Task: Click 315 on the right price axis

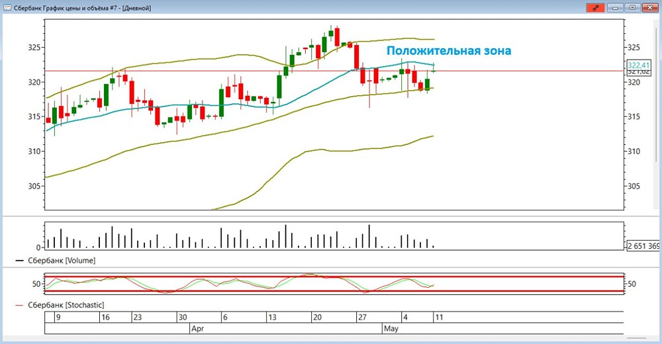Action: pos(634,116)
